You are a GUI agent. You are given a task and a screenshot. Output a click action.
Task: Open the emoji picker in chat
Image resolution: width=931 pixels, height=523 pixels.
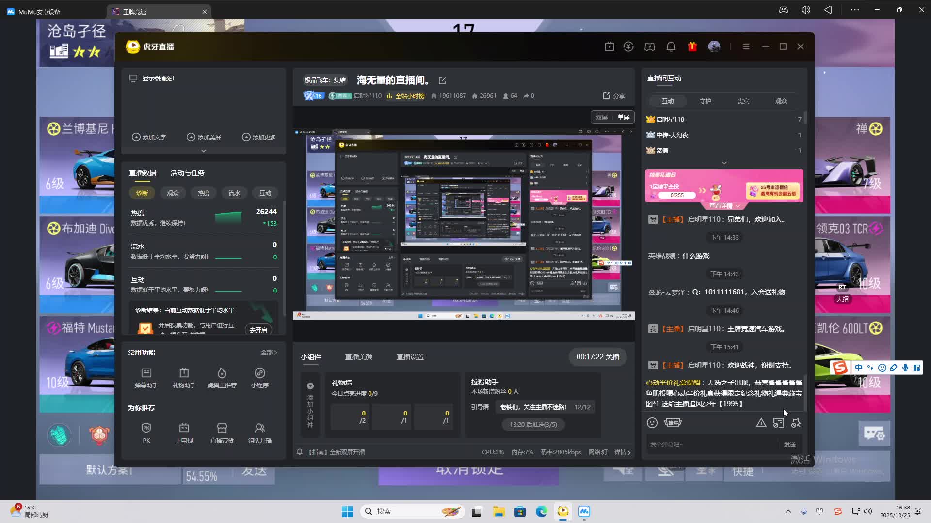point(652,423)
